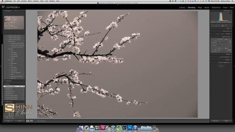Screen dimensions: 235x132
Task: Hide the top module picker arrow
Action: (x=117, y=5)
